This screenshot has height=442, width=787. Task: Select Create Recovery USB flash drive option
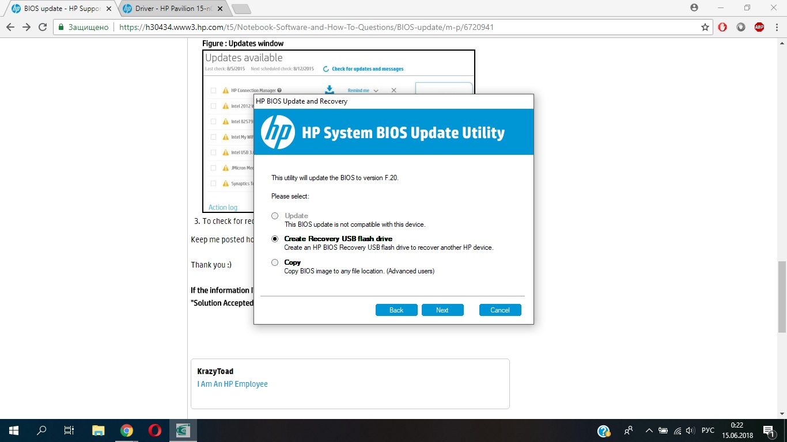[275, 239]
